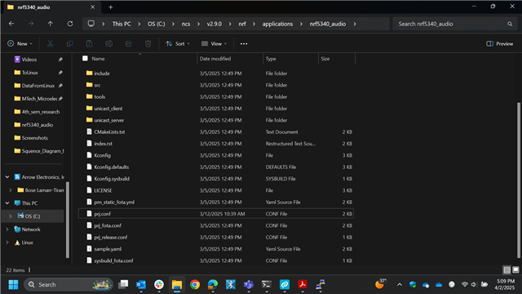The width and height of the screenshot is (522, 294).
Task: Select the prj.conf file
Action: click(215, 214)
